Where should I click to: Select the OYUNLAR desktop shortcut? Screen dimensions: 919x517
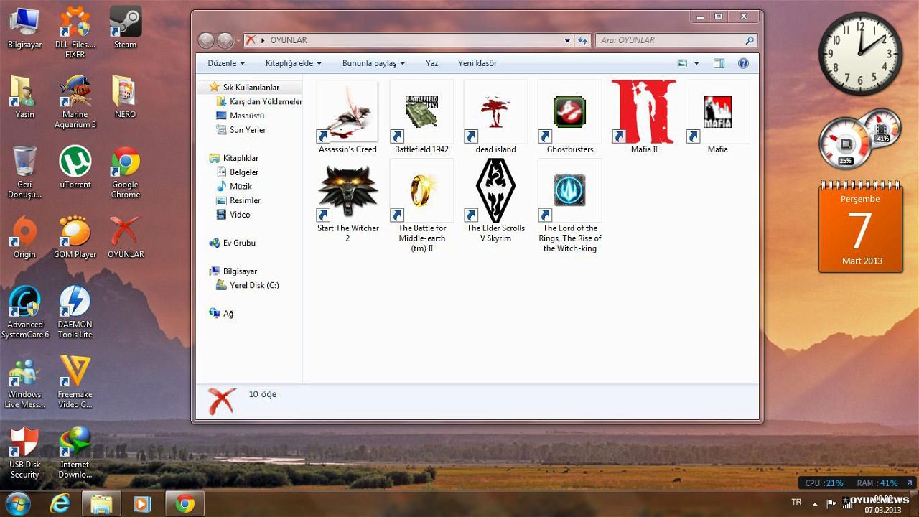[x=125, y=237]
